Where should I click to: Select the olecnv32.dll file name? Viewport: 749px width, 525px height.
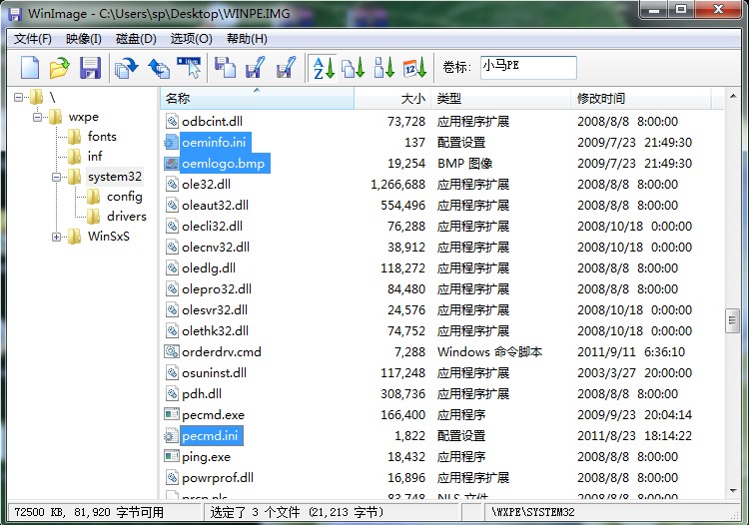pyautogui.click(x=216, y=248)
